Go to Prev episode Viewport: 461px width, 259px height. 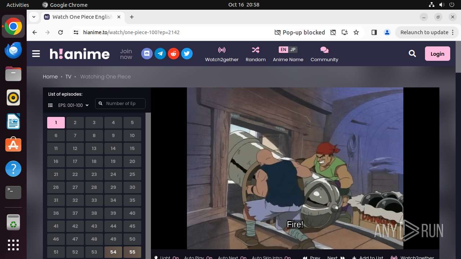pyautogui.click(x=312, y=257)
